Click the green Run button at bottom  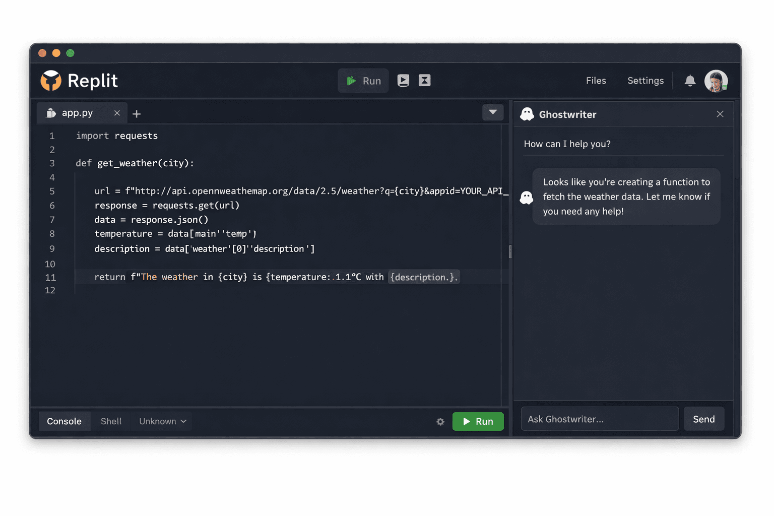click(x=478, y=421)
